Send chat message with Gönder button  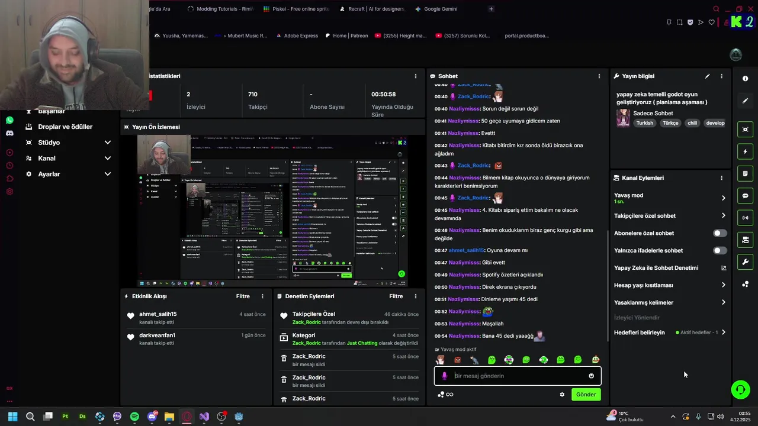click(x=586, y=395)
